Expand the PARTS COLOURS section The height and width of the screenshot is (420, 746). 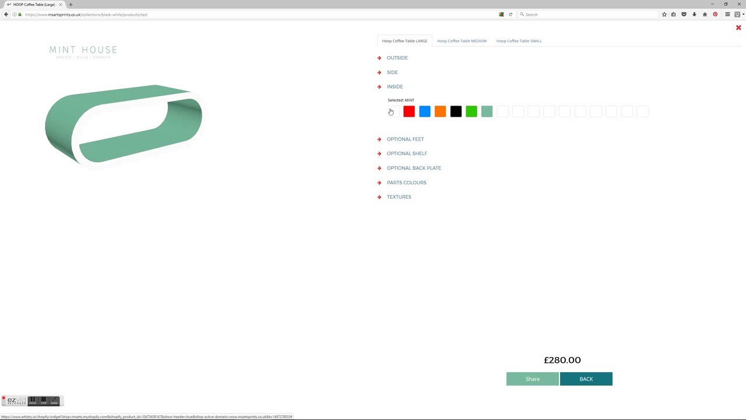tap(406, 183)
